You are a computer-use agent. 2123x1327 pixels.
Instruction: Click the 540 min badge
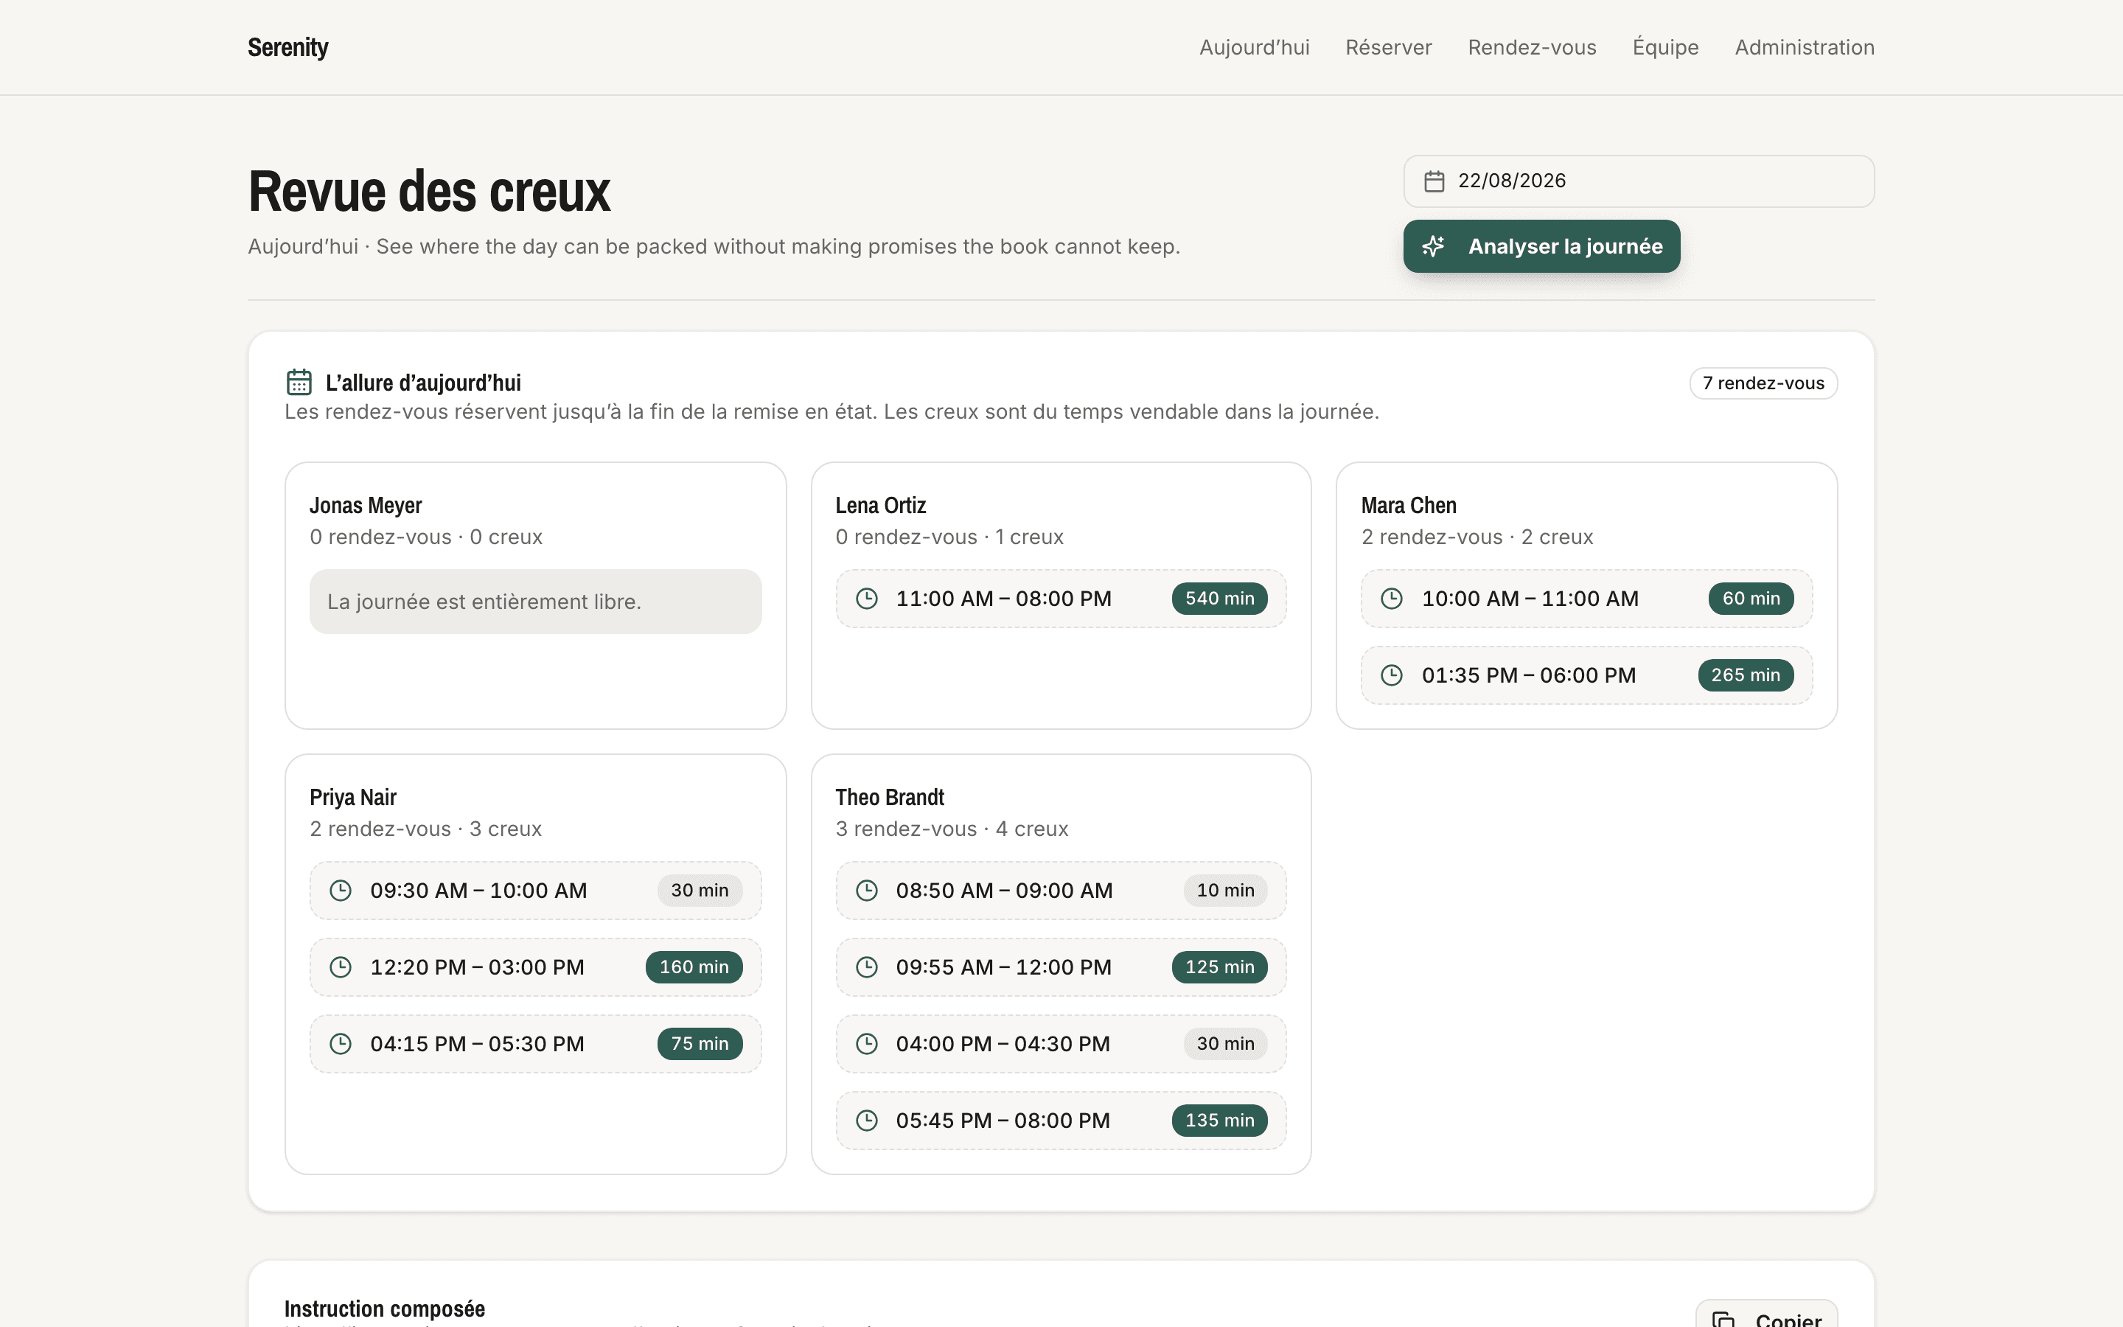click(1219, 599)
